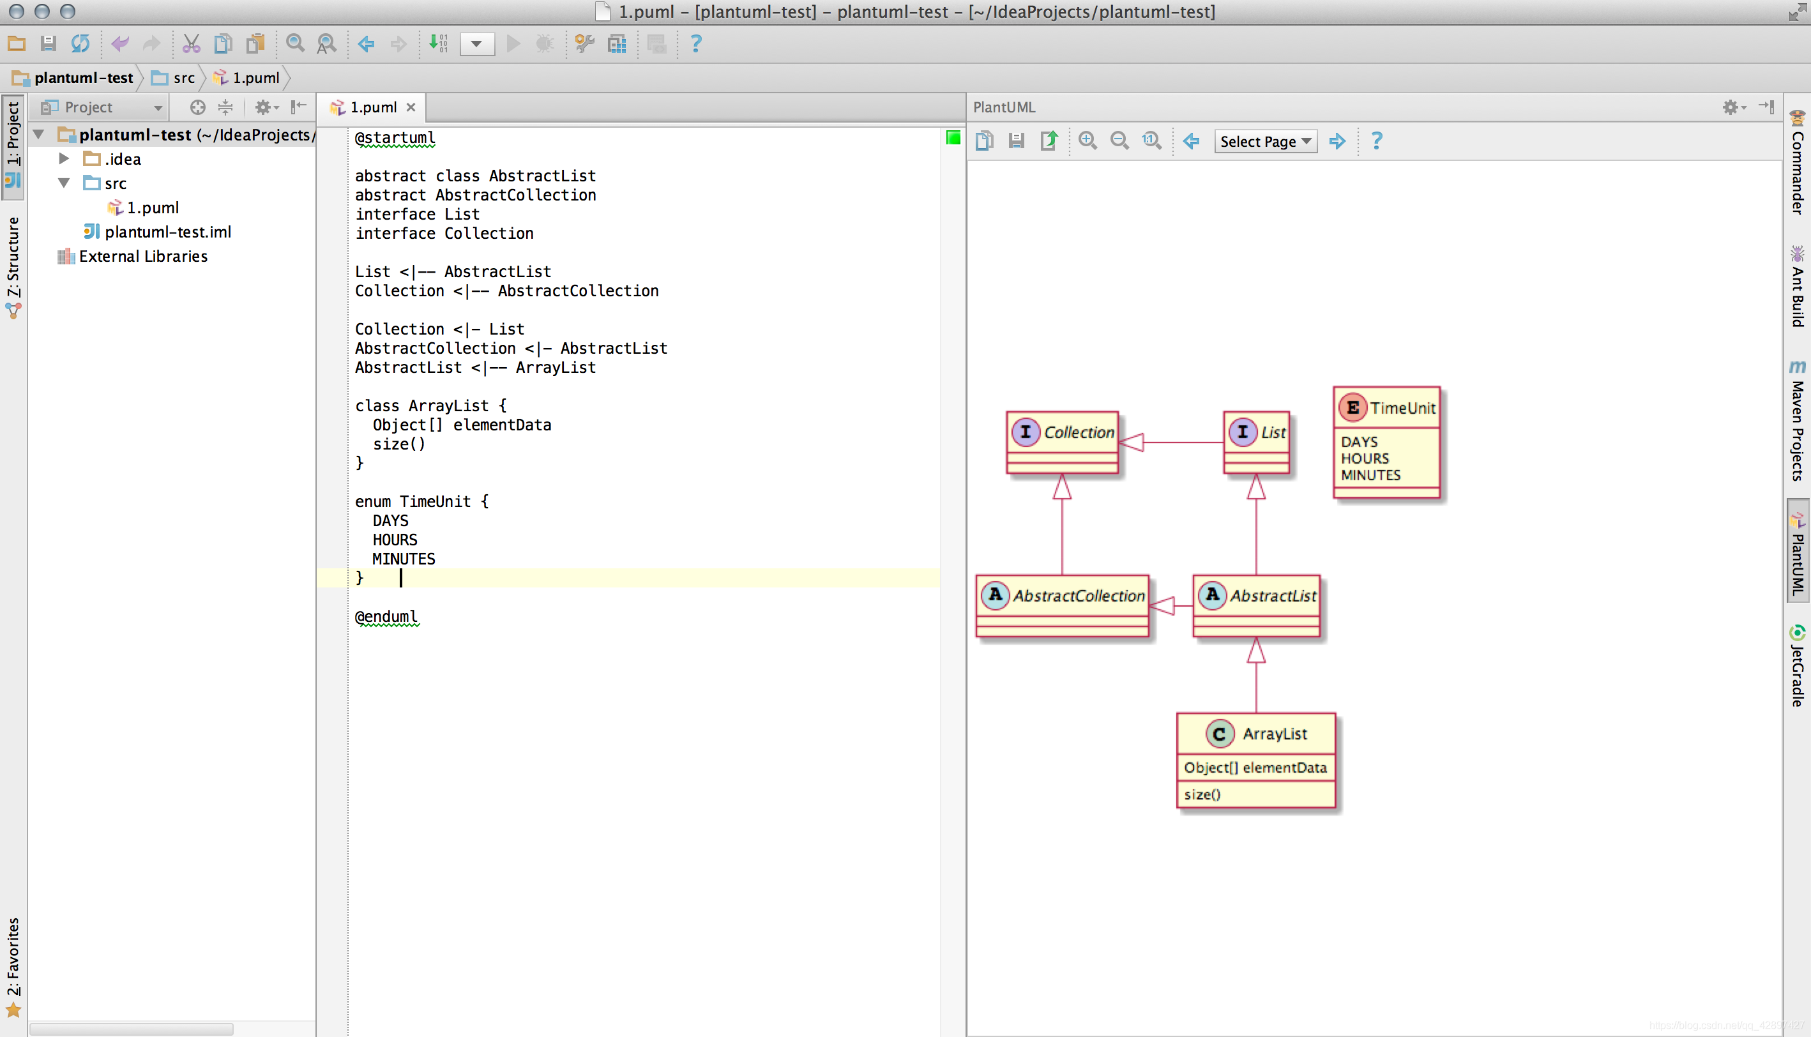Zoom in on the PlantUML diagram
Viewport: 1811px width, 1037px height.
[x=1087, y=140]
